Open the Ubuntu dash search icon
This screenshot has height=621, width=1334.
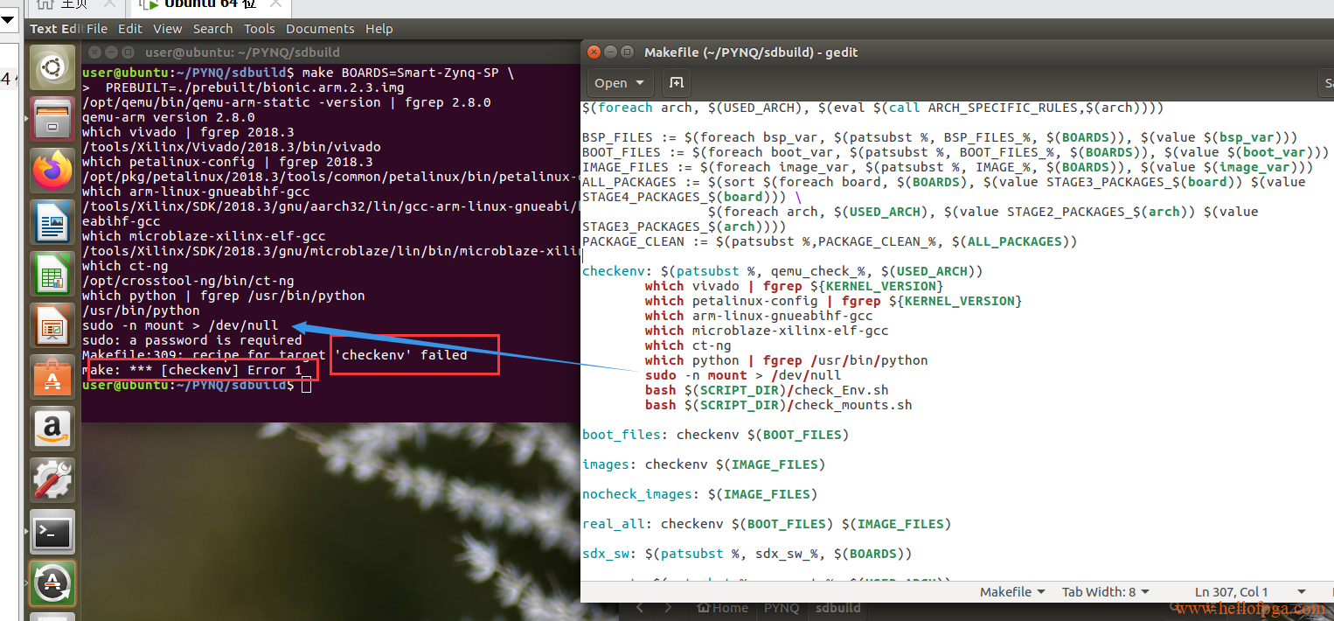tap(52, 68)
